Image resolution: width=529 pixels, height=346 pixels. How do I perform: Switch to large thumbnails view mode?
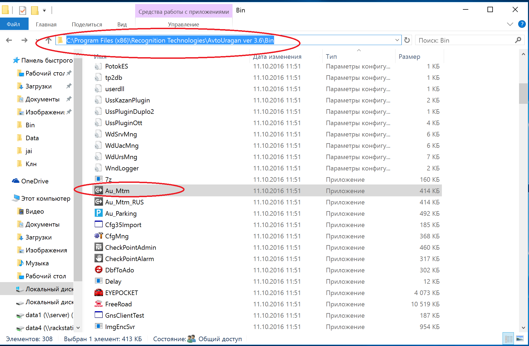520,339
